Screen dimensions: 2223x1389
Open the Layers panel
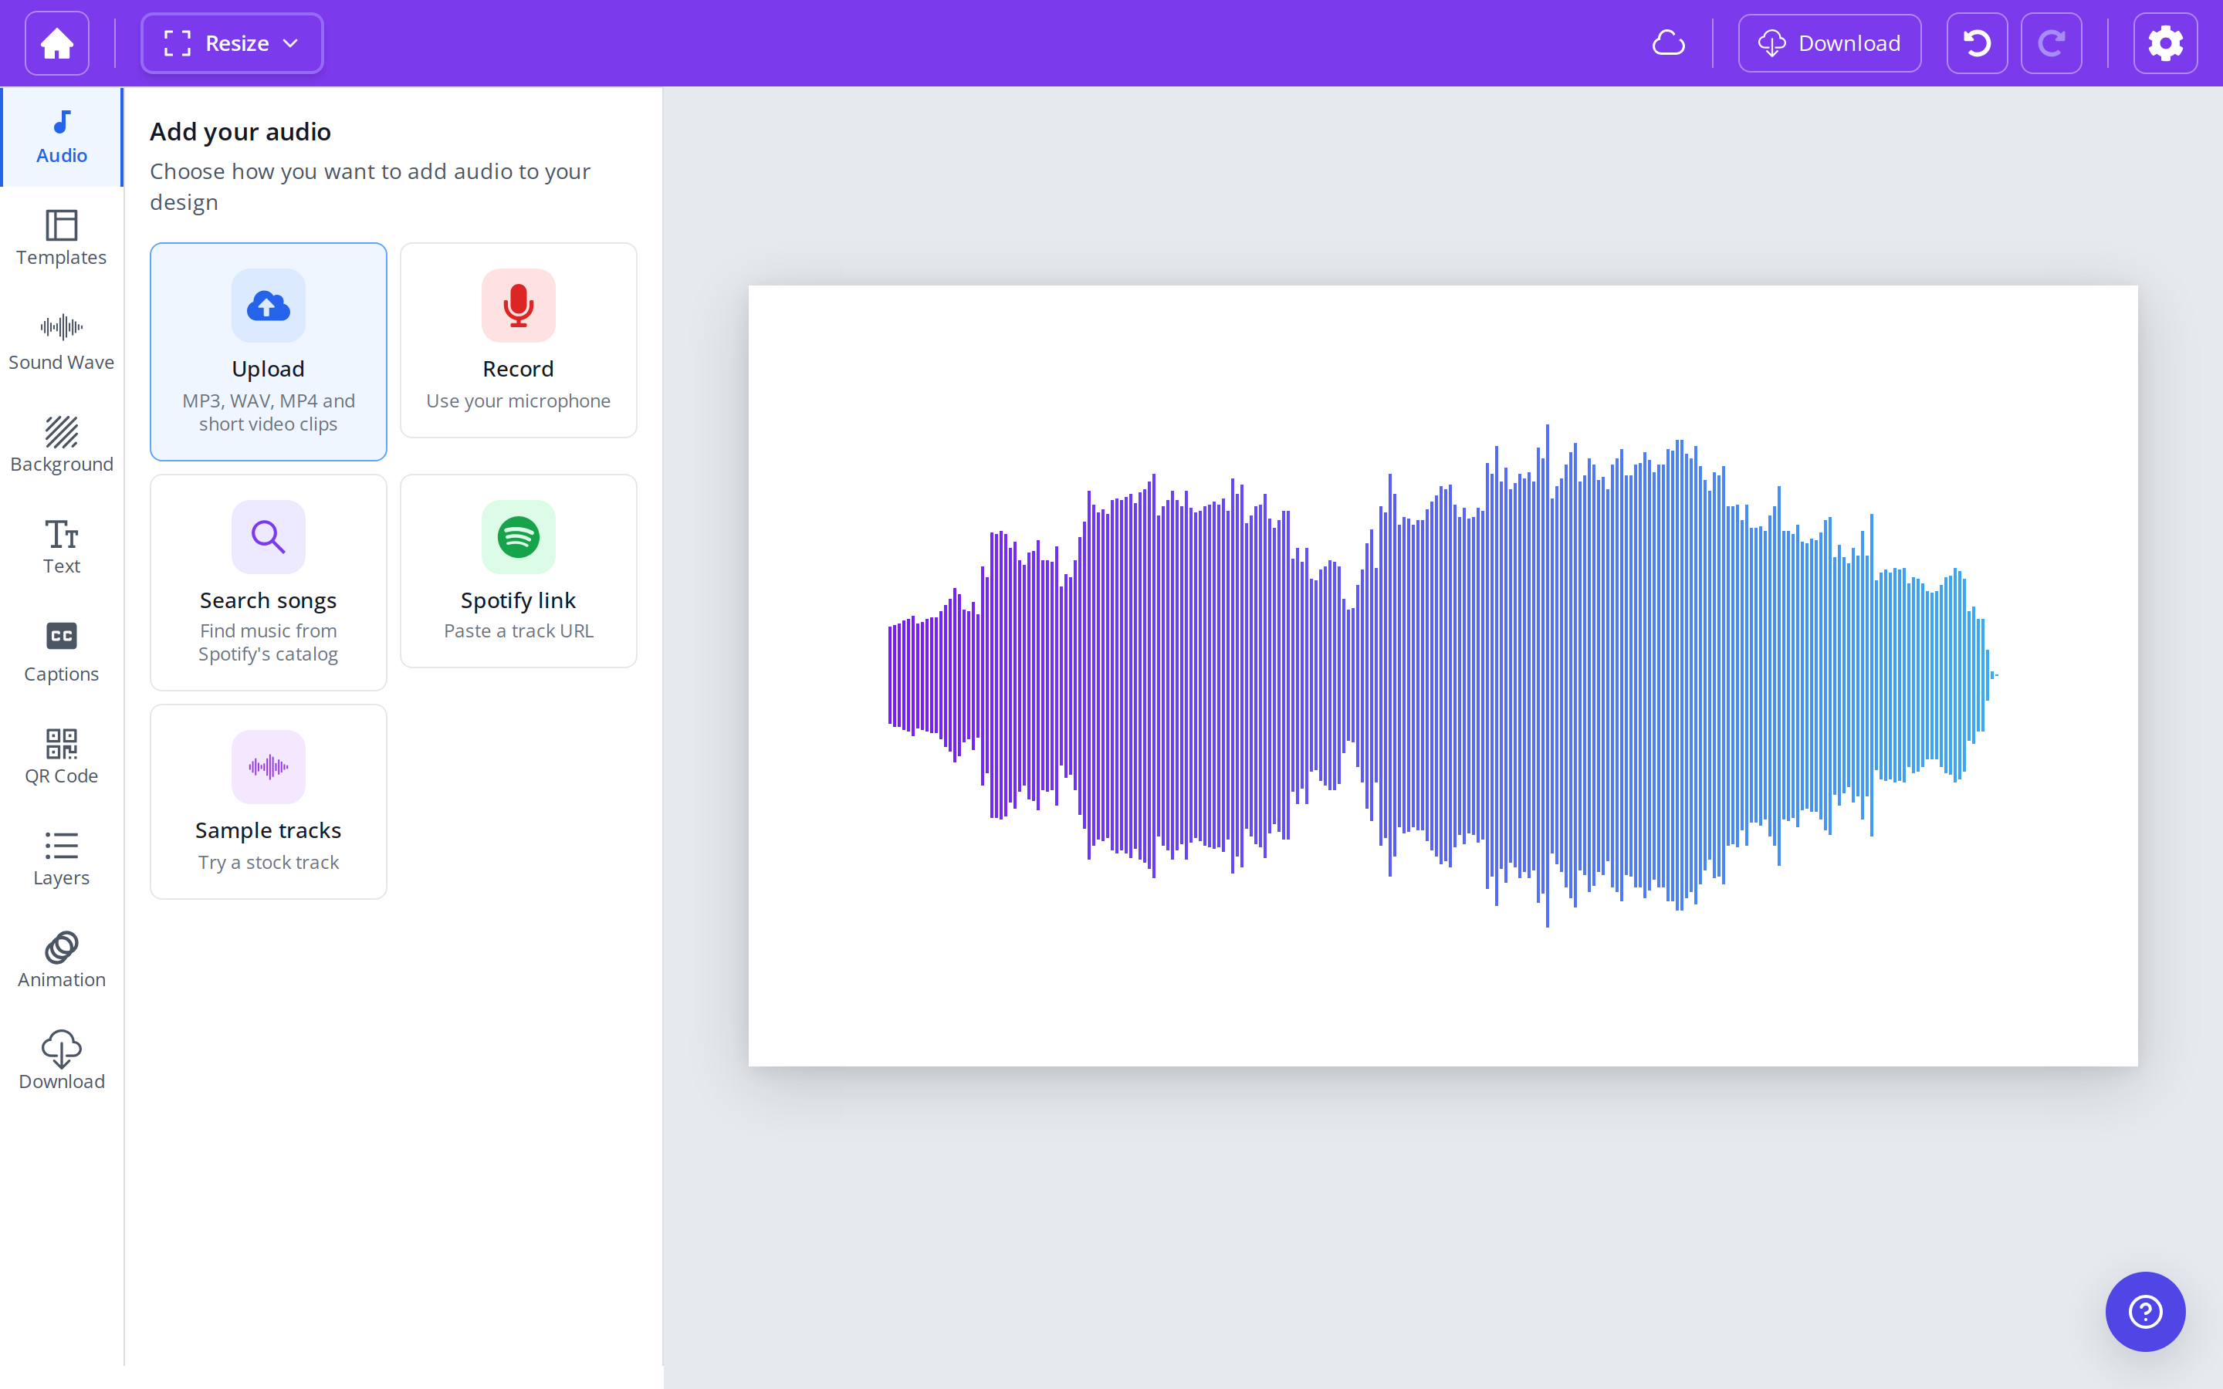62,857
